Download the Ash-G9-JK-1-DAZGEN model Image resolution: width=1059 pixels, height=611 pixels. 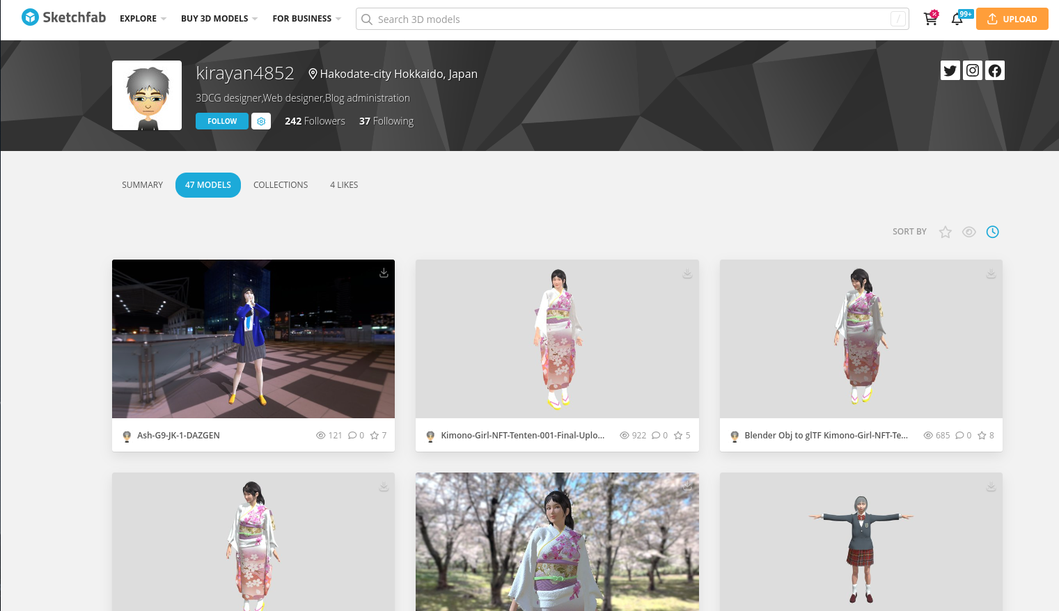tap(384, 273)
